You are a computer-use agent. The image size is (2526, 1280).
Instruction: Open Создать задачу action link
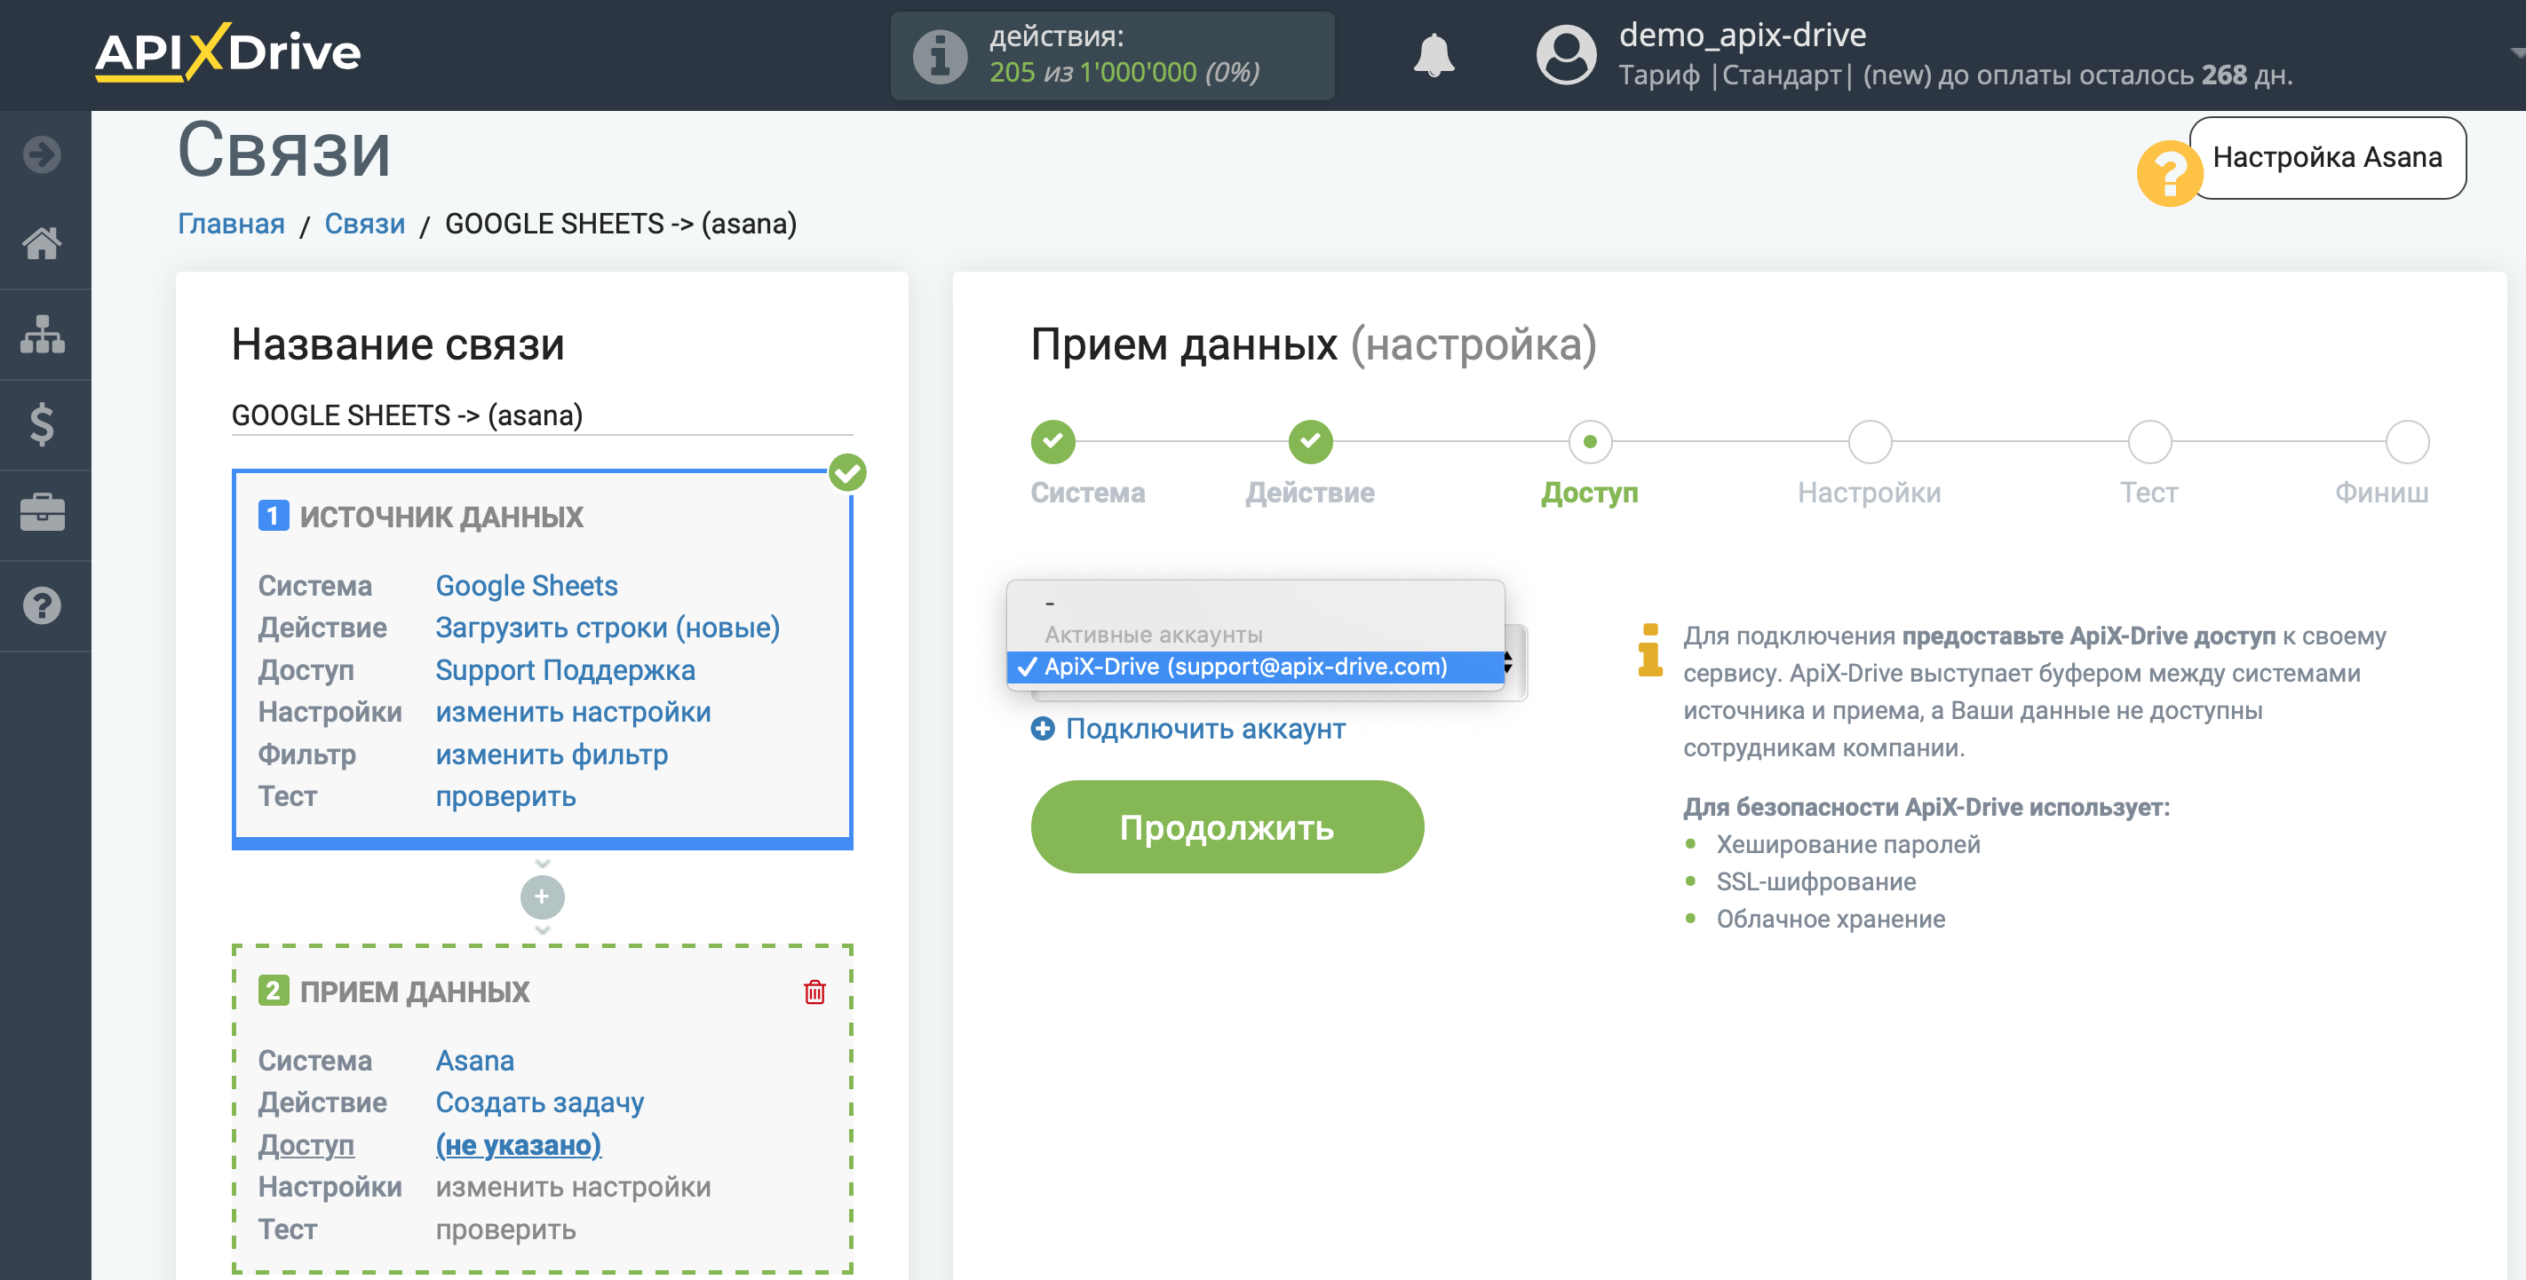[x=539, y=1102]
